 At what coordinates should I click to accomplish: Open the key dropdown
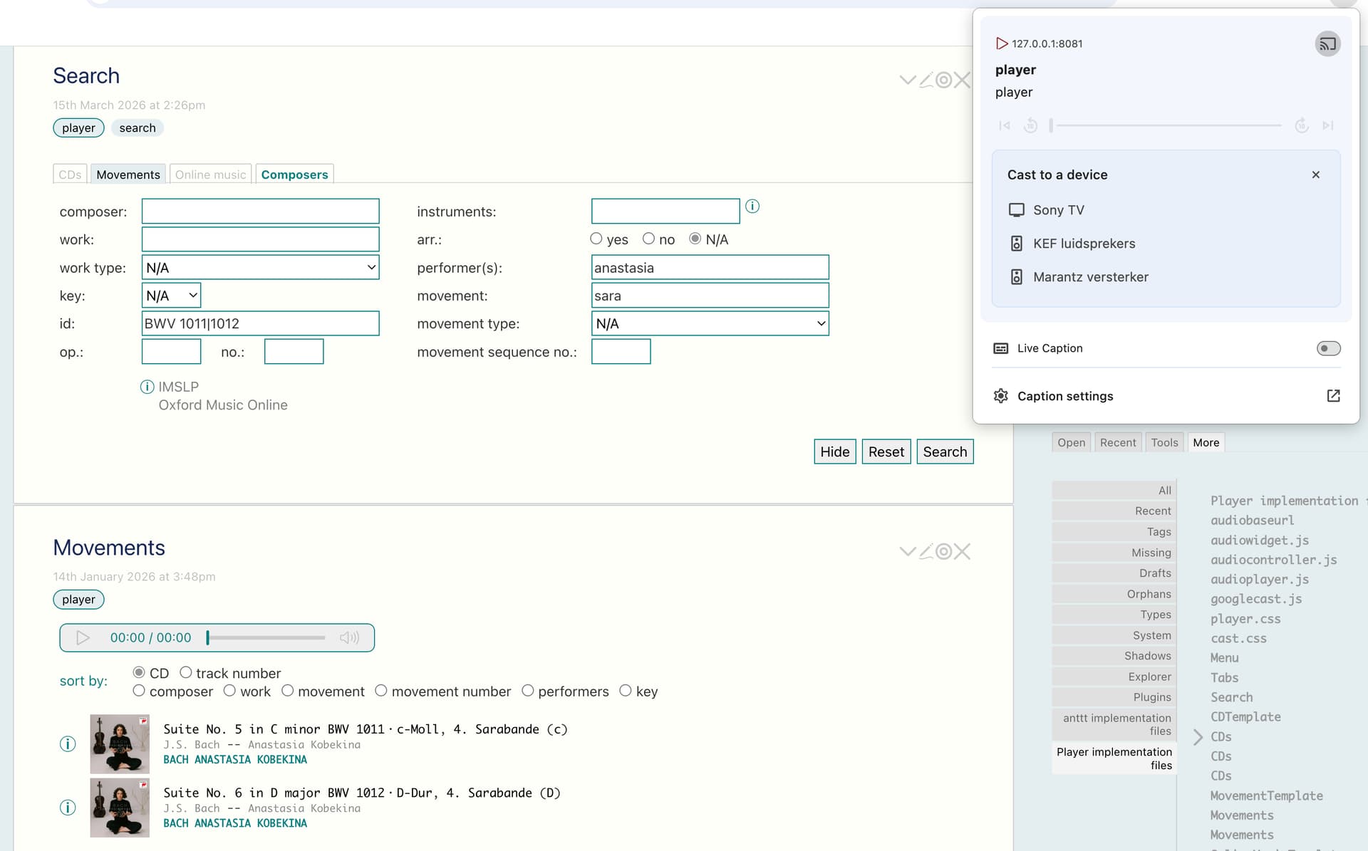(x=171, y=296)
